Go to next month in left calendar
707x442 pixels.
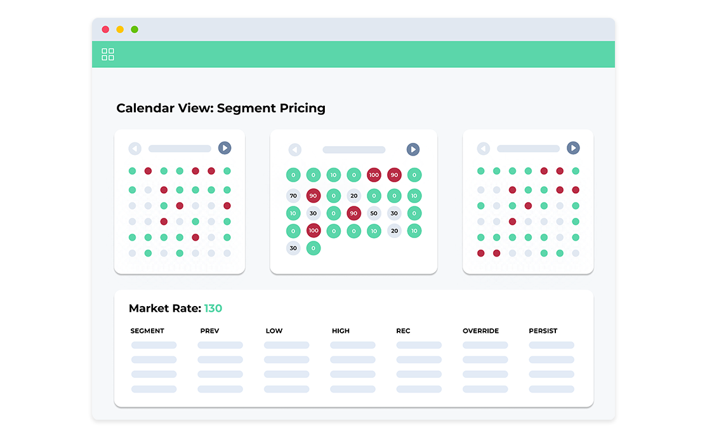point(225,148)
